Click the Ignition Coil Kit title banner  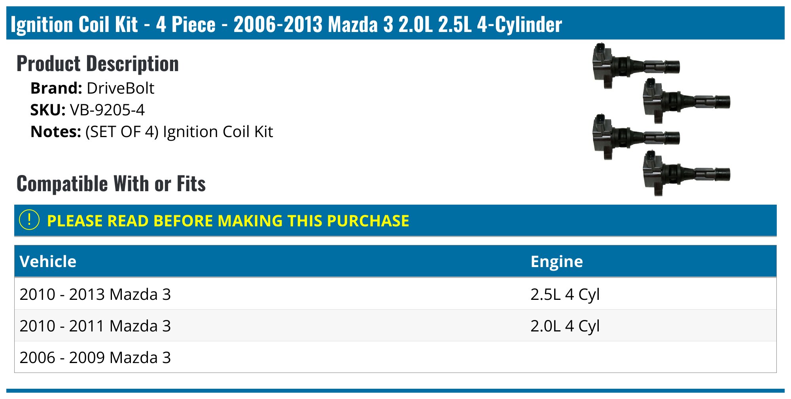click(x=286, y=24)
